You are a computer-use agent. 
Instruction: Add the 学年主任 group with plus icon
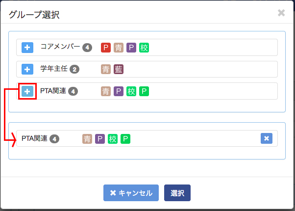(27, 69)
